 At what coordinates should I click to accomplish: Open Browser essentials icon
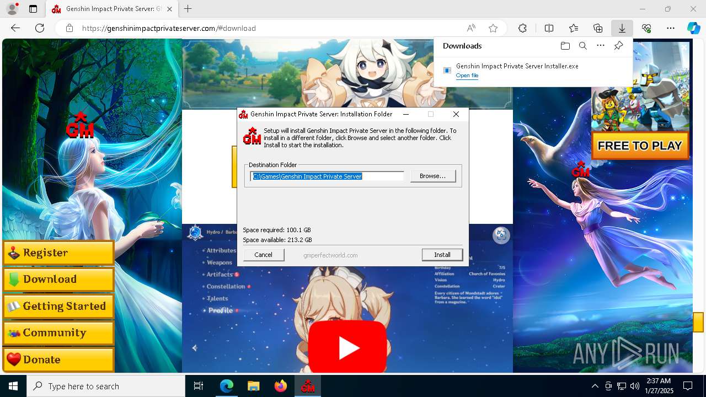point(646,28)
